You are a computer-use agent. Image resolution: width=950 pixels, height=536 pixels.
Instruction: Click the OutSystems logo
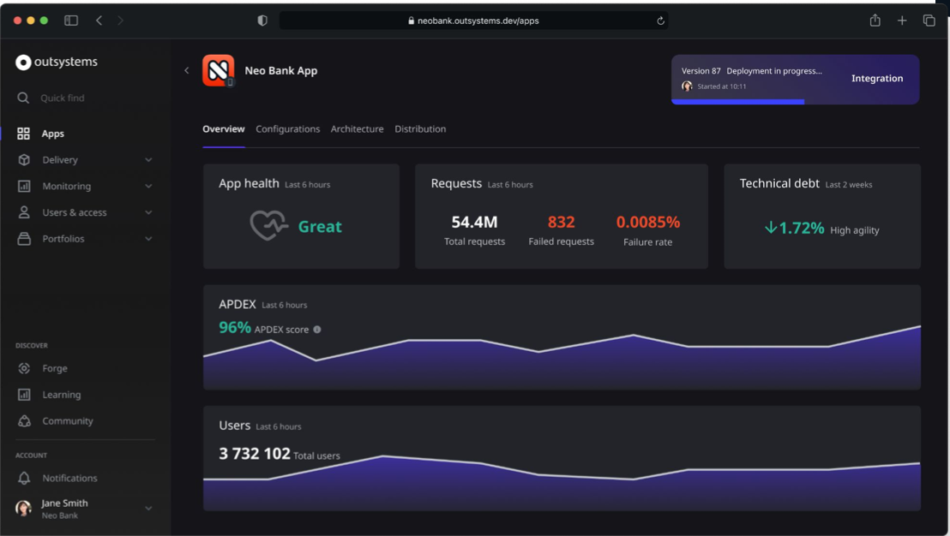(x=57, y=62)
